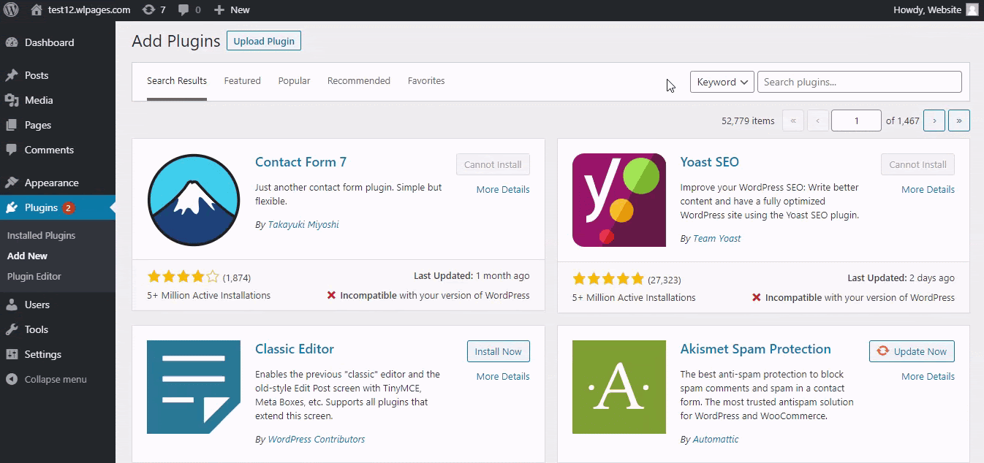Click the Posts pushpin icon
The height and width of the screenshot is (463, 984).
tap(12, 75)
